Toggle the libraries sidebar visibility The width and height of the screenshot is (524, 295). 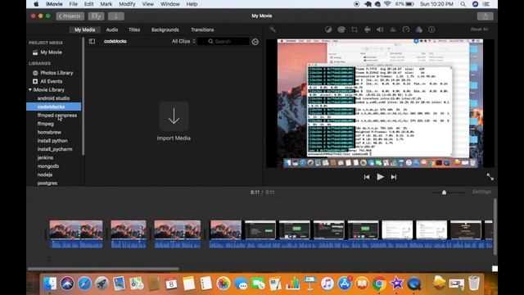[92, 41]
